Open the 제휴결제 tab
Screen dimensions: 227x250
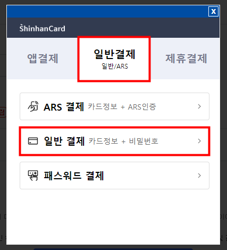(x=186, y=59)
